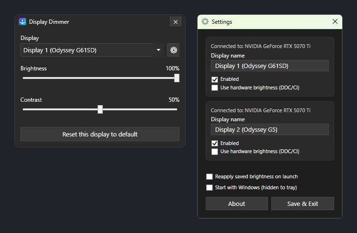This screenshot has height=233, width=357.
Task: Close the Settings window
Action: pos(335,21)
